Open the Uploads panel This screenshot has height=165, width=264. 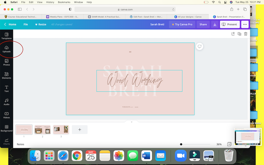point(6,49)
